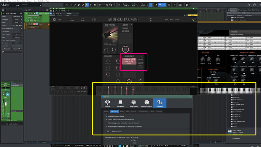Click Save in MIDI Guitar Mini header
This screenshot has height=147, width=261.
171,19
